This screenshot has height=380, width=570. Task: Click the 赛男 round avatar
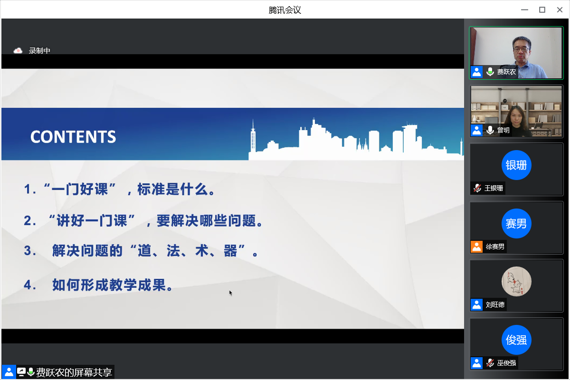pyautogui.click(x=516, y=223)
